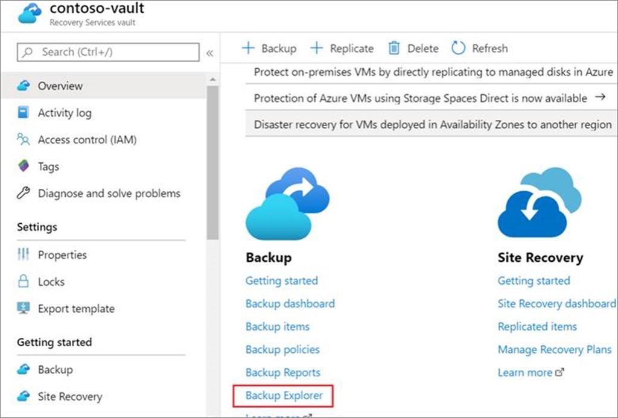
Task: Click the Settings section heading in sidebar
Action: pos(37,227)
